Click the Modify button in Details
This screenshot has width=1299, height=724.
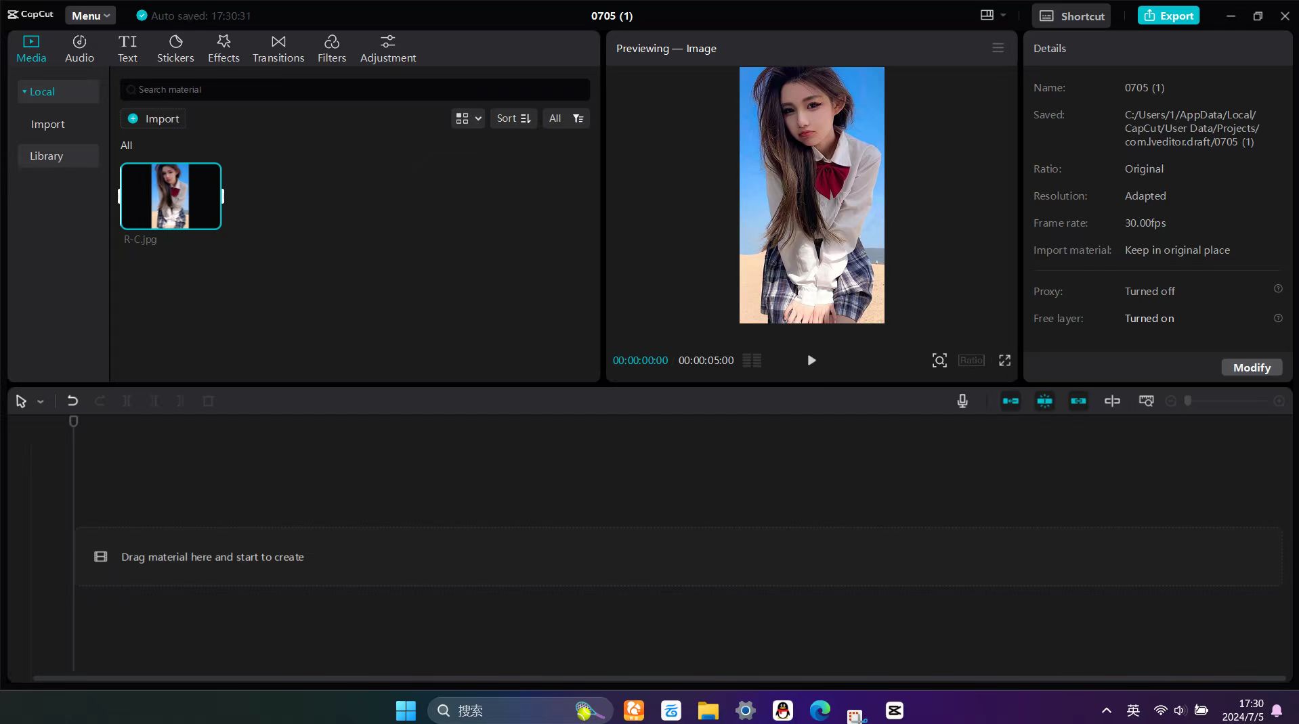tap(1251, 367)
